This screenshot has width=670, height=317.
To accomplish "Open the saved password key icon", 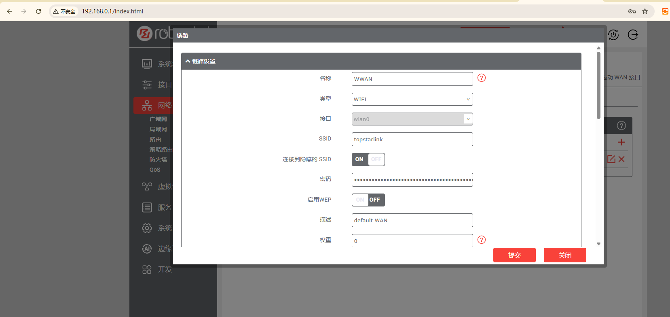I will pyautogui.click(x=632, y=11).
